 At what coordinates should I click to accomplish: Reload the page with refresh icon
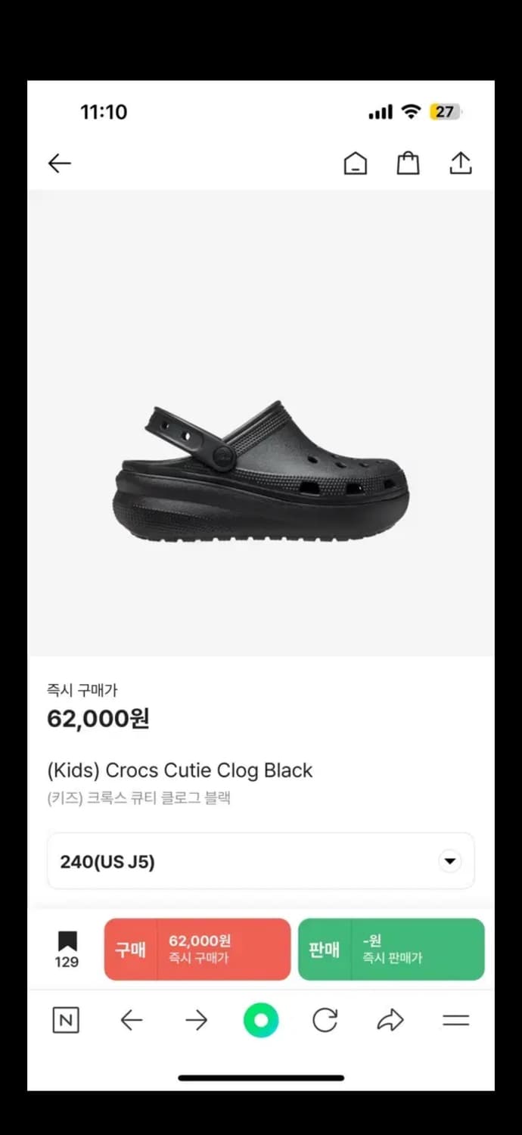pyautogui.click(x=325, y=1021)
